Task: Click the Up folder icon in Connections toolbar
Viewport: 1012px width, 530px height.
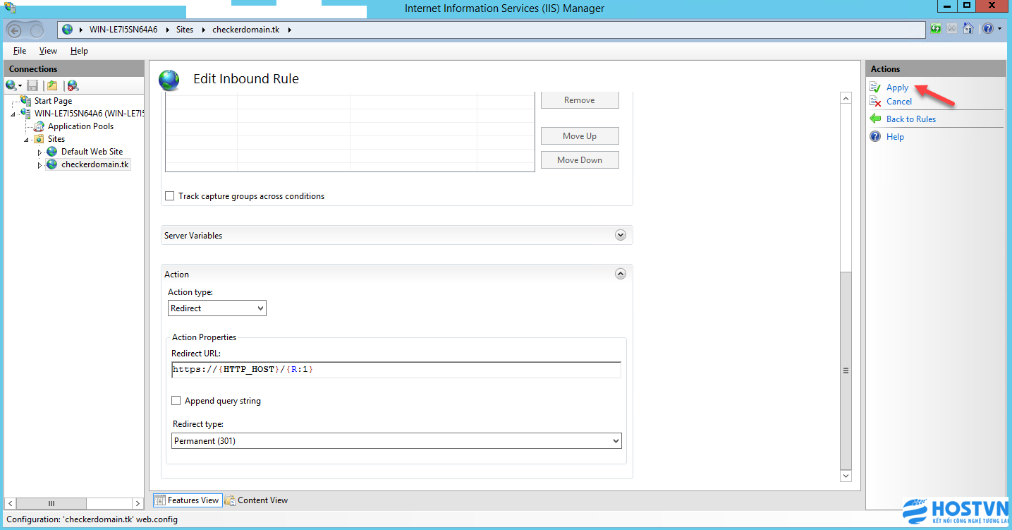Action: pos(52,85)
